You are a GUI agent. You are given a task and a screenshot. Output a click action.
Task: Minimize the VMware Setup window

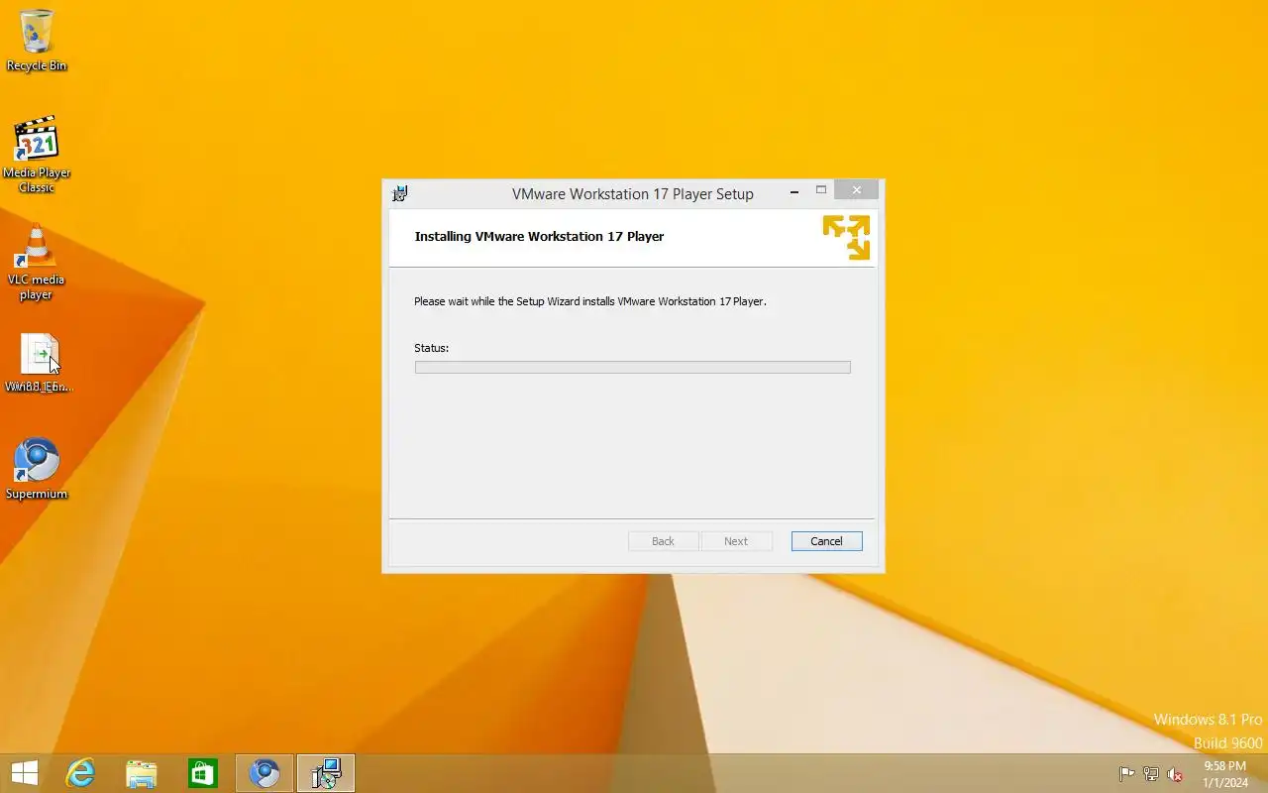click(x=794, y=191)
